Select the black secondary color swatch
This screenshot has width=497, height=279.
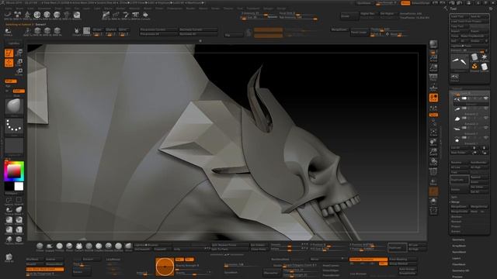(9, 187)
